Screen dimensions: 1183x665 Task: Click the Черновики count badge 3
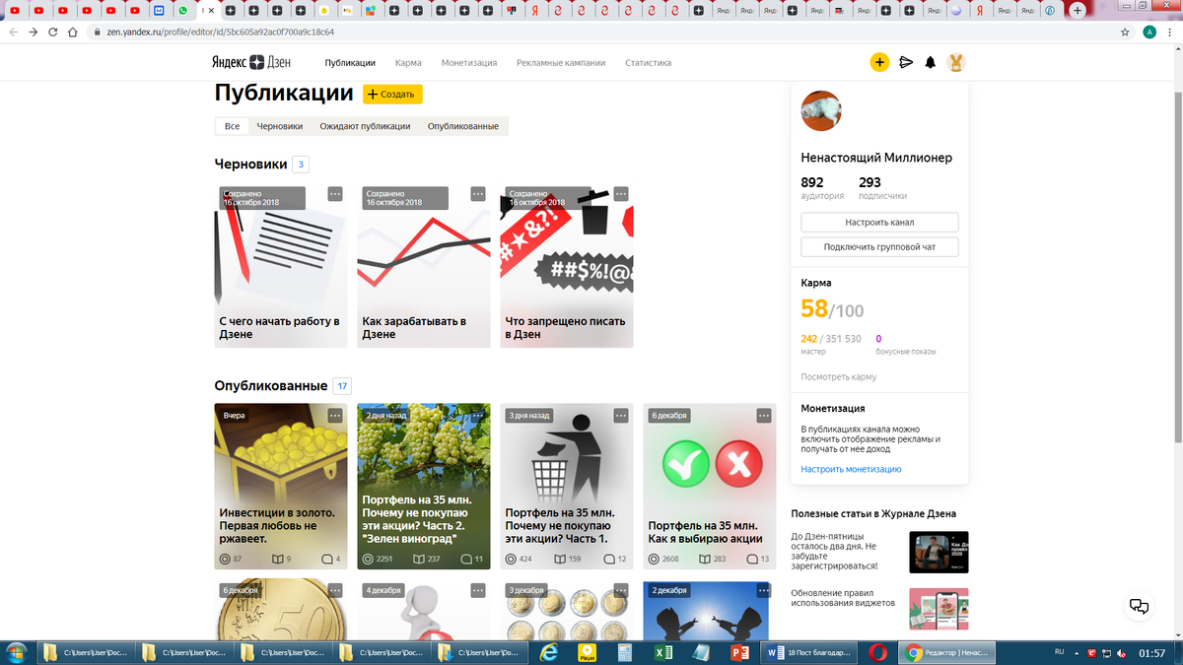click(301, 165)
